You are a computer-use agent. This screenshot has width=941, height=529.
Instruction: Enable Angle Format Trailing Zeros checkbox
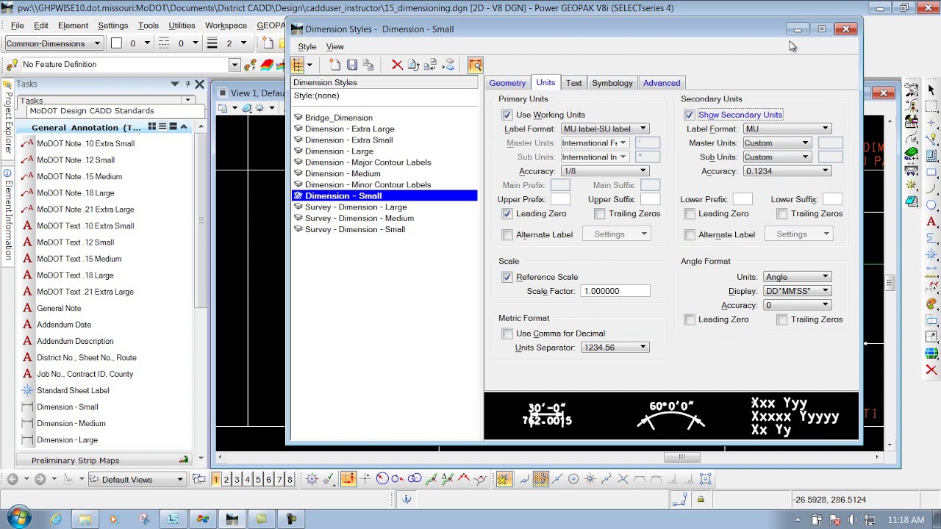tap(782, 320)
